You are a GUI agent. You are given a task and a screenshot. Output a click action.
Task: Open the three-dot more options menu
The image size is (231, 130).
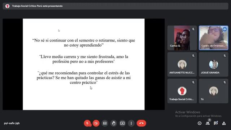(131, 123)
